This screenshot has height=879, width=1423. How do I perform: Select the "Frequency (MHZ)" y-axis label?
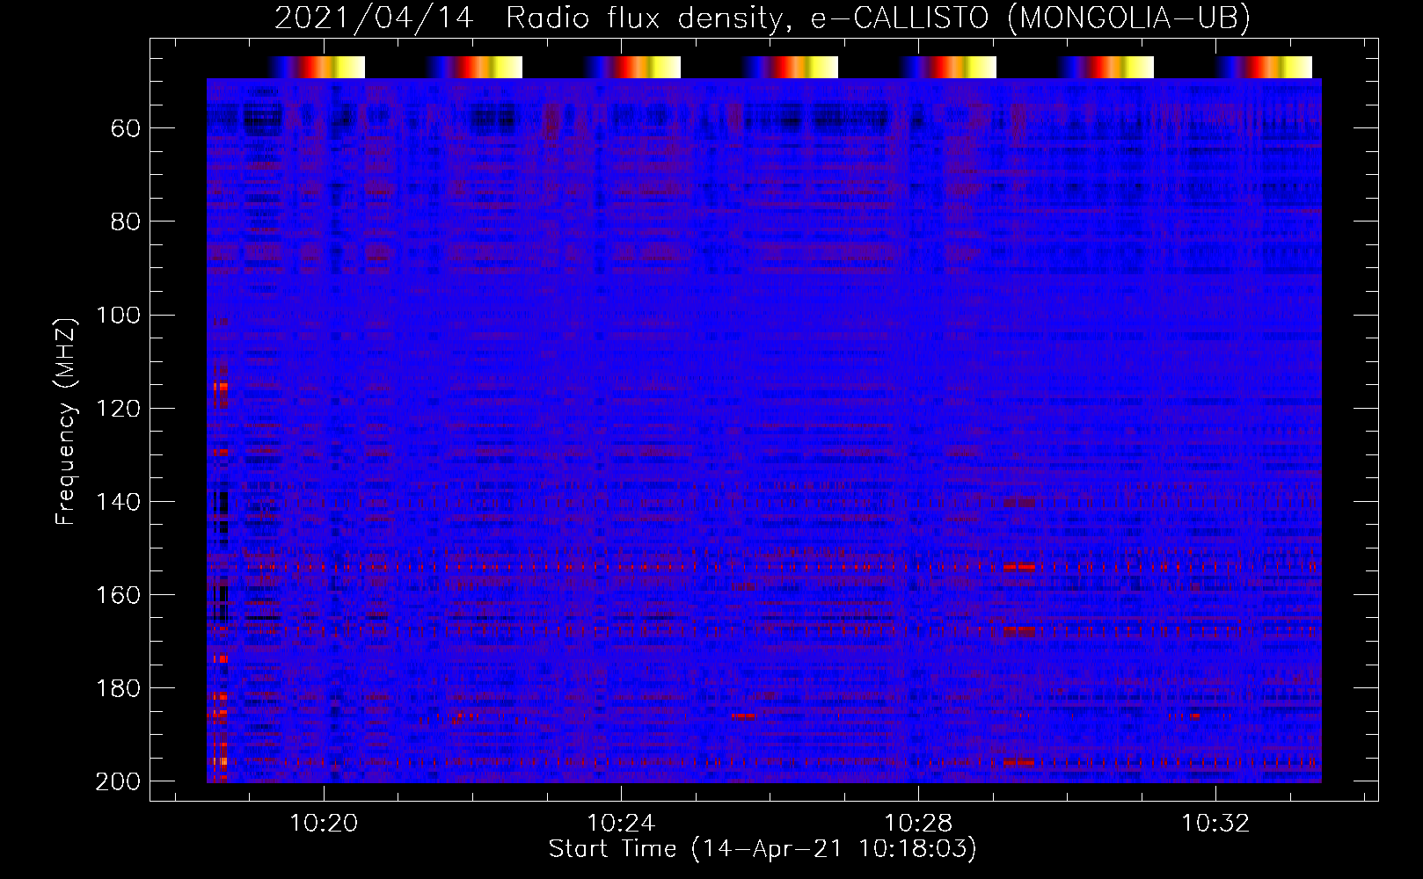pos(66,421)
